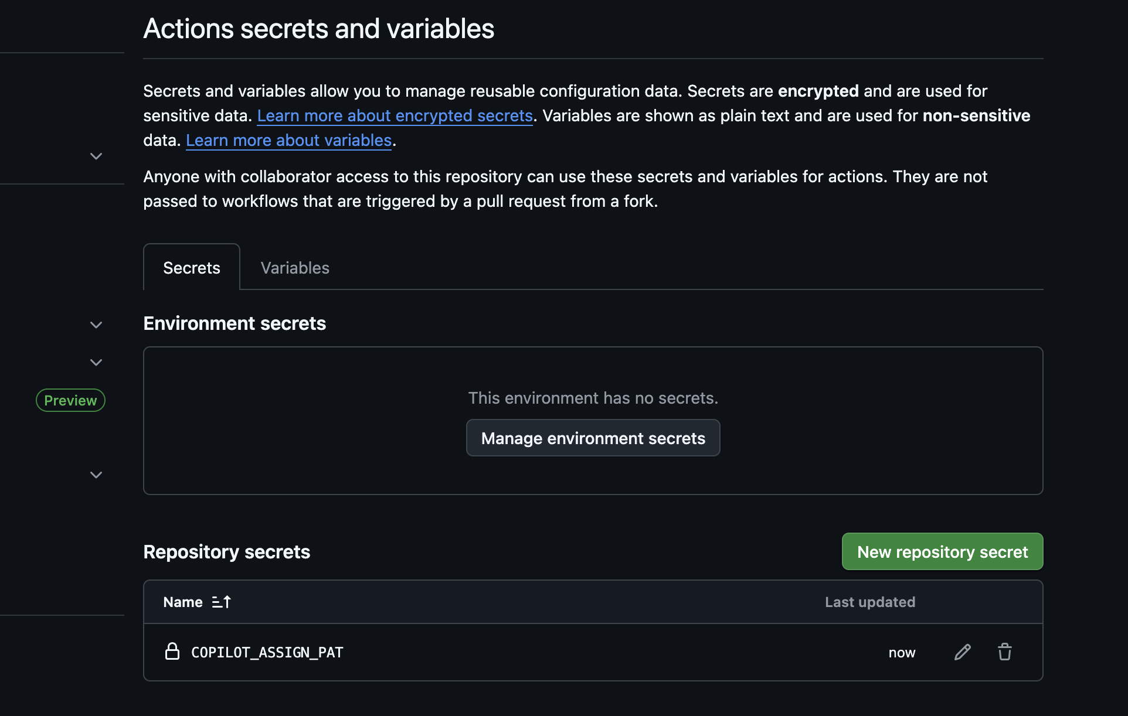
Task: Open 'Learn more about variables' link
Action: coord(288,140)
